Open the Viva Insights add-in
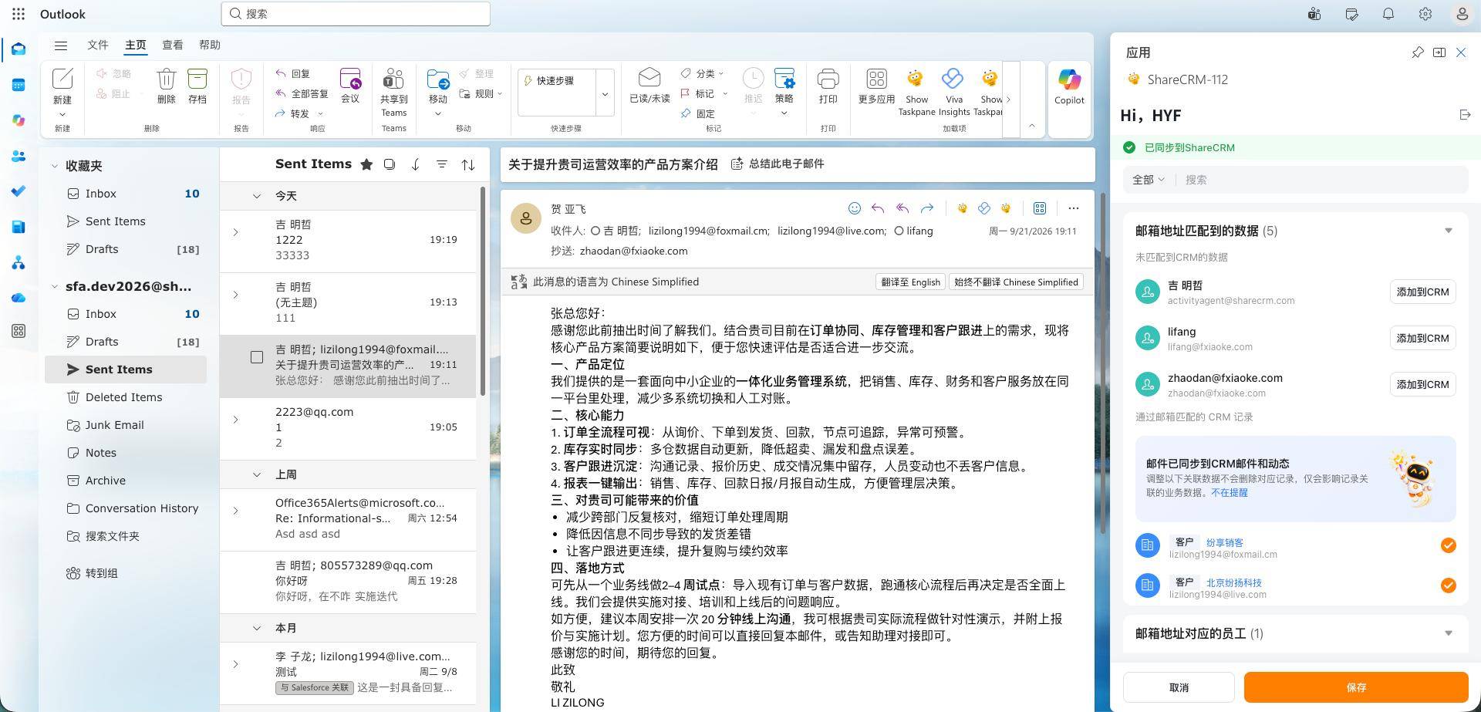This screenshot has width=1481, height=712. 953,92
